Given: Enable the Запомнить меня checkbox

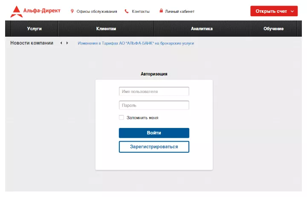Looking at the screenshot, I should [122, 118].
